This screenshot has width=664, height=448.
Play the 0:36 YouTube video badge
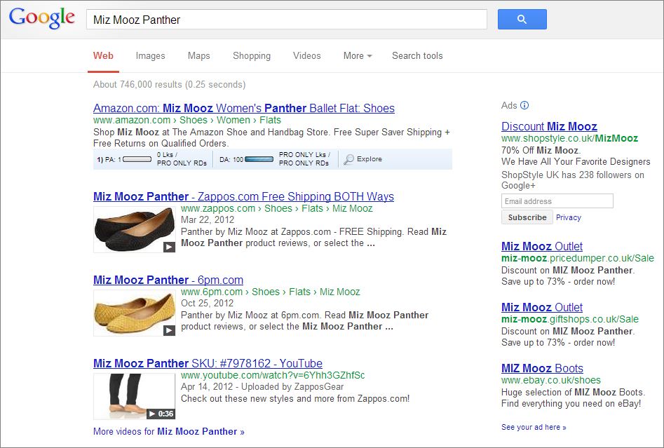[161, 414]
